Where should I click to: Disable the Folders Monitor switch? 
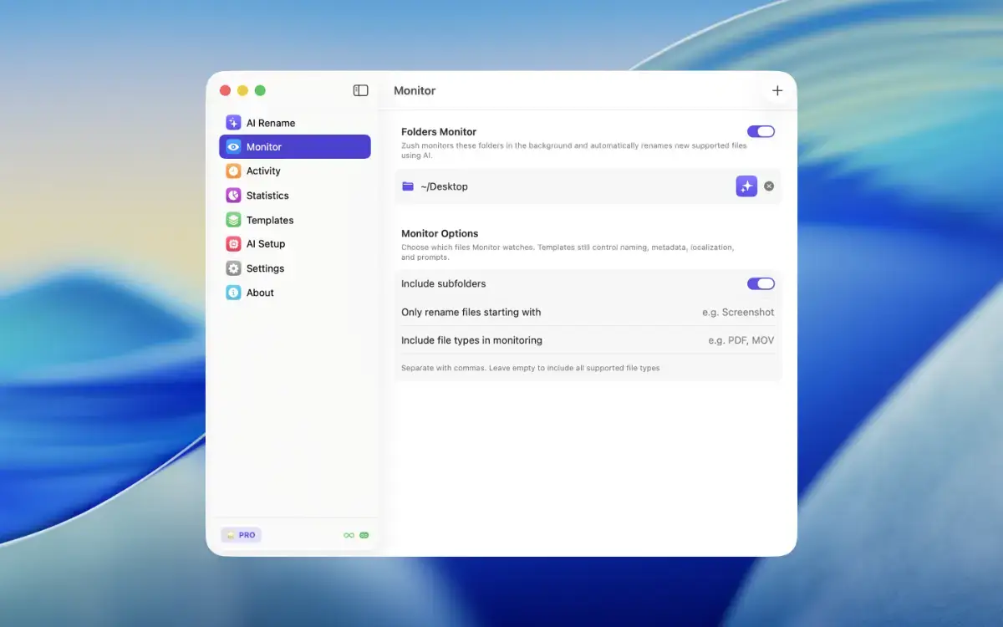(x=761, y=131)
